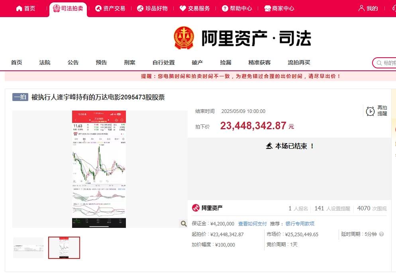Select 精准获客 in the navigation bar
This screenshot has height=276, width=396.
[260, 62]
